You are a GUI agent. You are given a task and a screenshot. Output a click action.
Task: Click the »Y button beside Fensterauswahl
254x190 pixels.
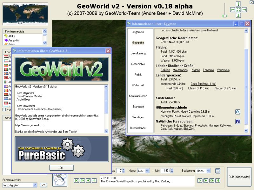[43, 185]
